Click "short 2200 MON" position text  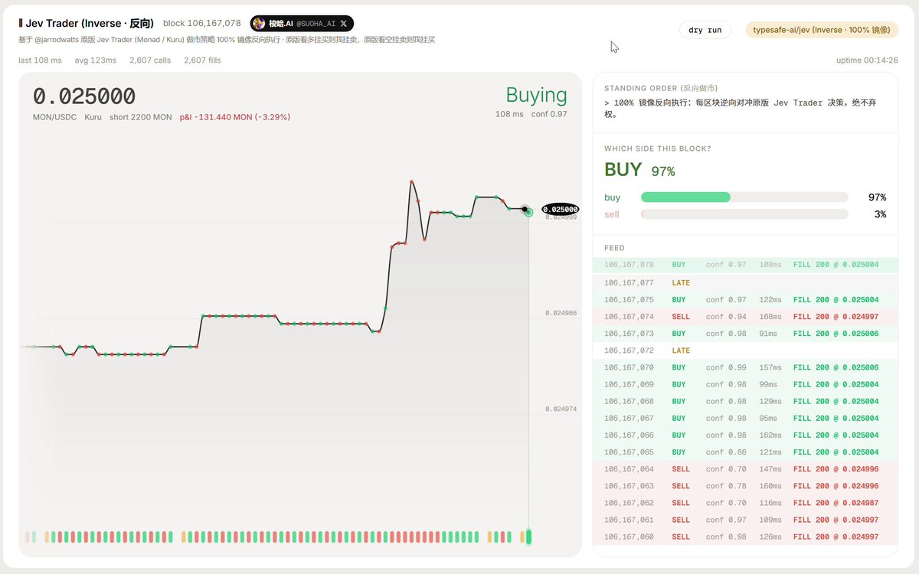141,117
